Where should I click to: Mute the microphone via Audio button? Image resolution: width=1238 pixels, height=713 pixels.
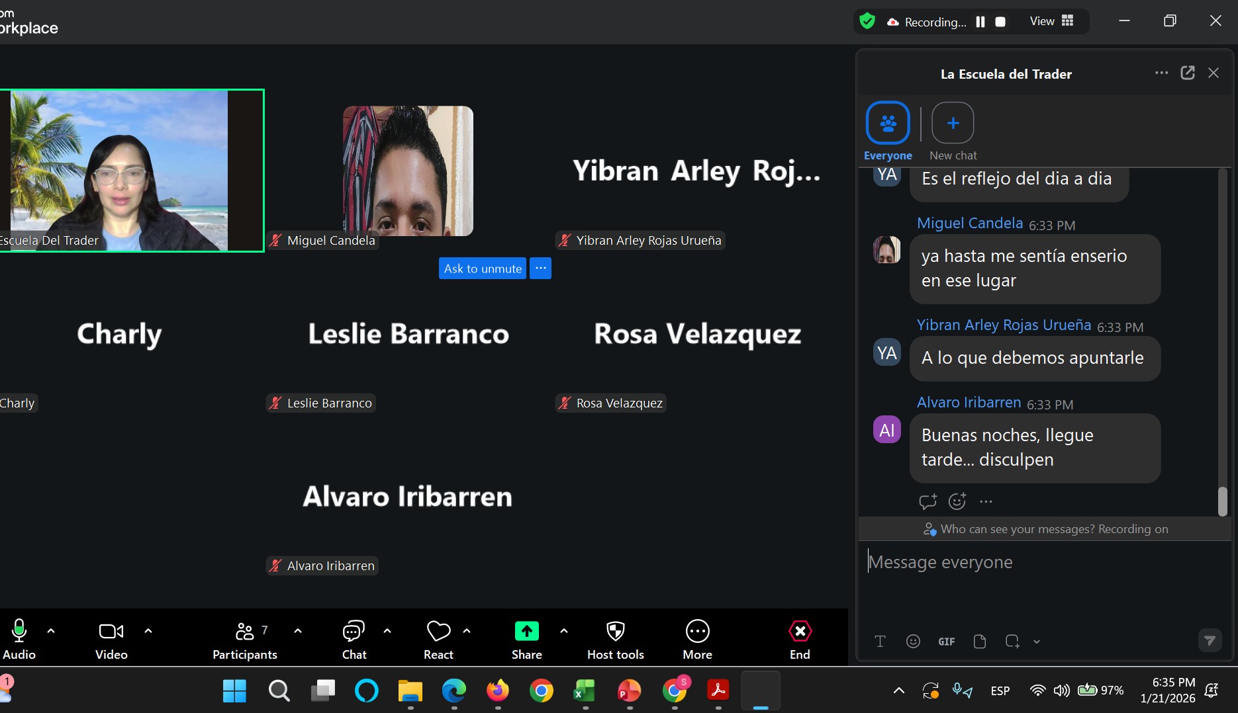[19, 639]
